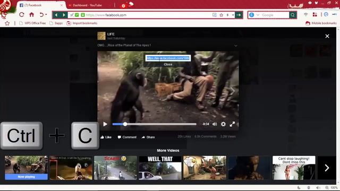Click the status bar night mode moon icon
Screen dimensions: 340x191
click(299, 188)
